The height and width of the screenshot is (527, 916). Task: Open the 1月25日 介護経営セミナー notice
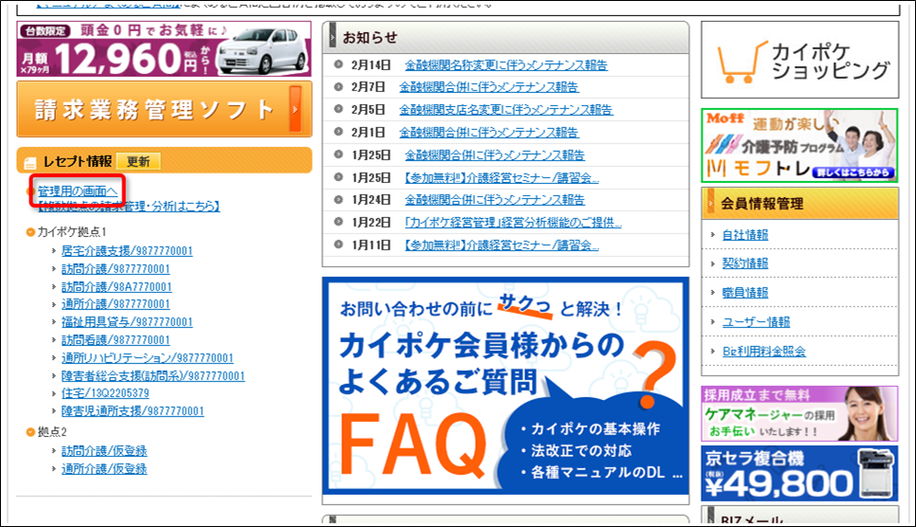(502, 177)
